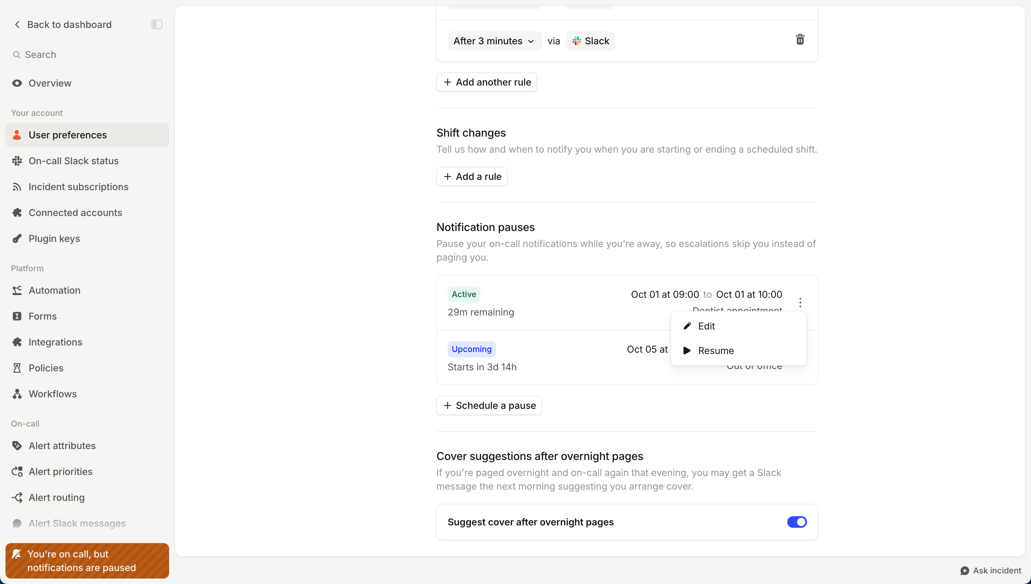The width and height of the screenshot is (1031, 584).
Task: Click the 'Oct 01 at 10:00' end time
Action: pos(749,294)
